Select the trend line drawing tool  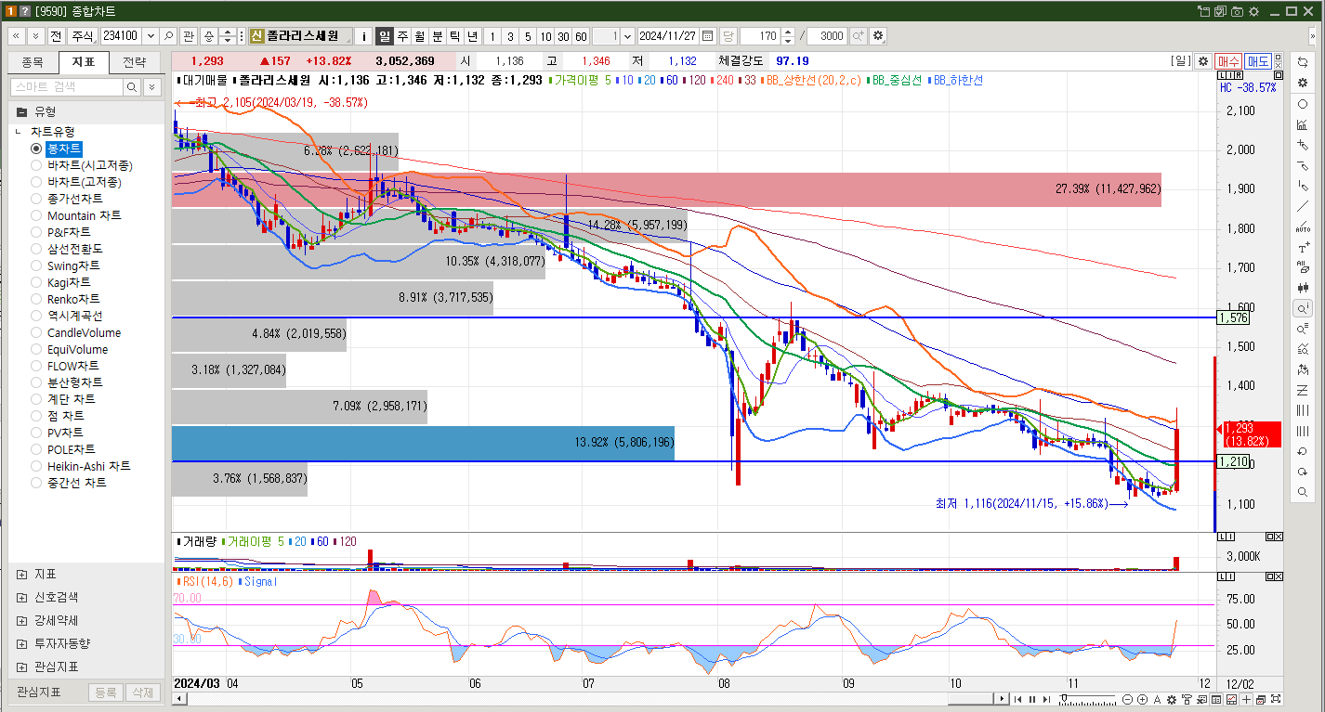(x=1303, y=206)
